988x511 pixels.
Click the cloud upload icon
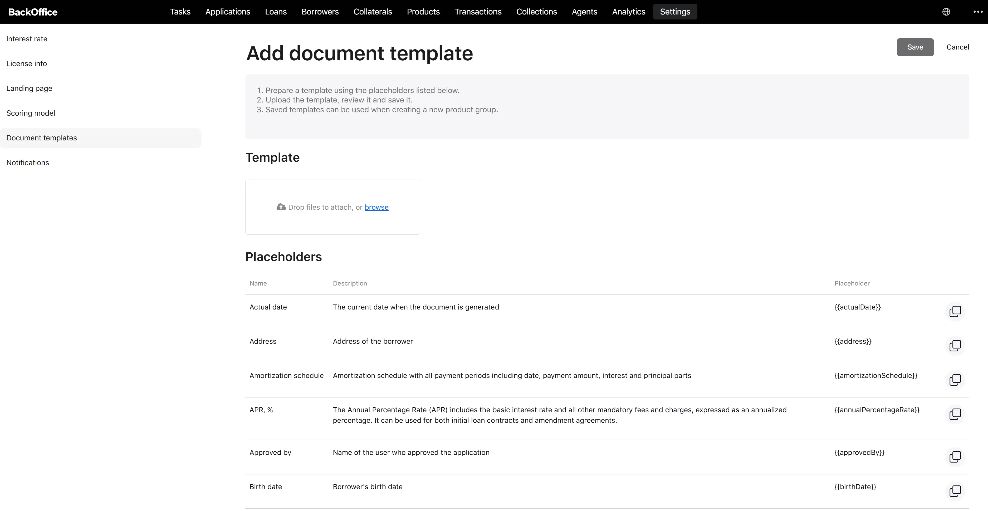[281, 207]
